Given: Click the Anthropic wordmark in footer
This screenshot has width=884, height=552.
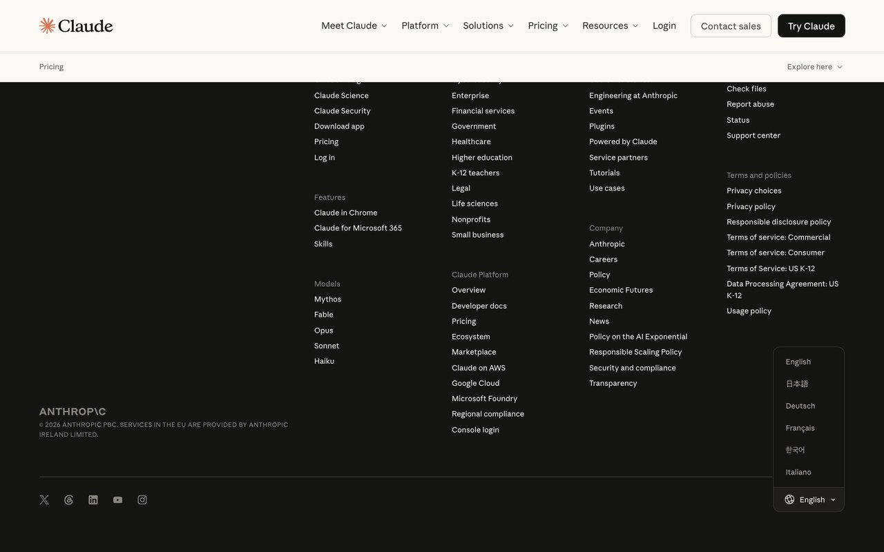Looking at the screenshot, I should coord(73,411).
